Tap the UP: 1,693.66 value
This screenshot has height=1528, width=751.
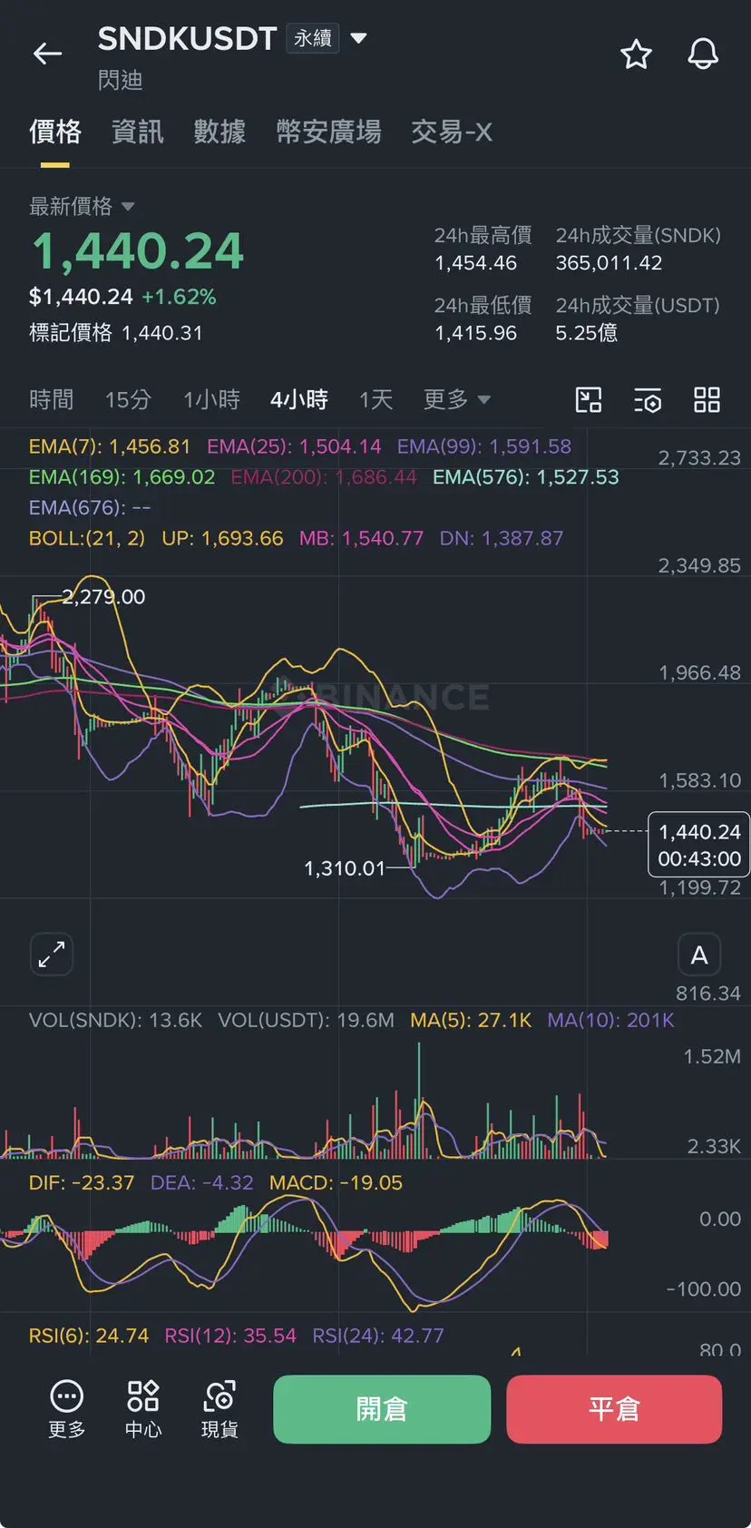coord(222,538)
